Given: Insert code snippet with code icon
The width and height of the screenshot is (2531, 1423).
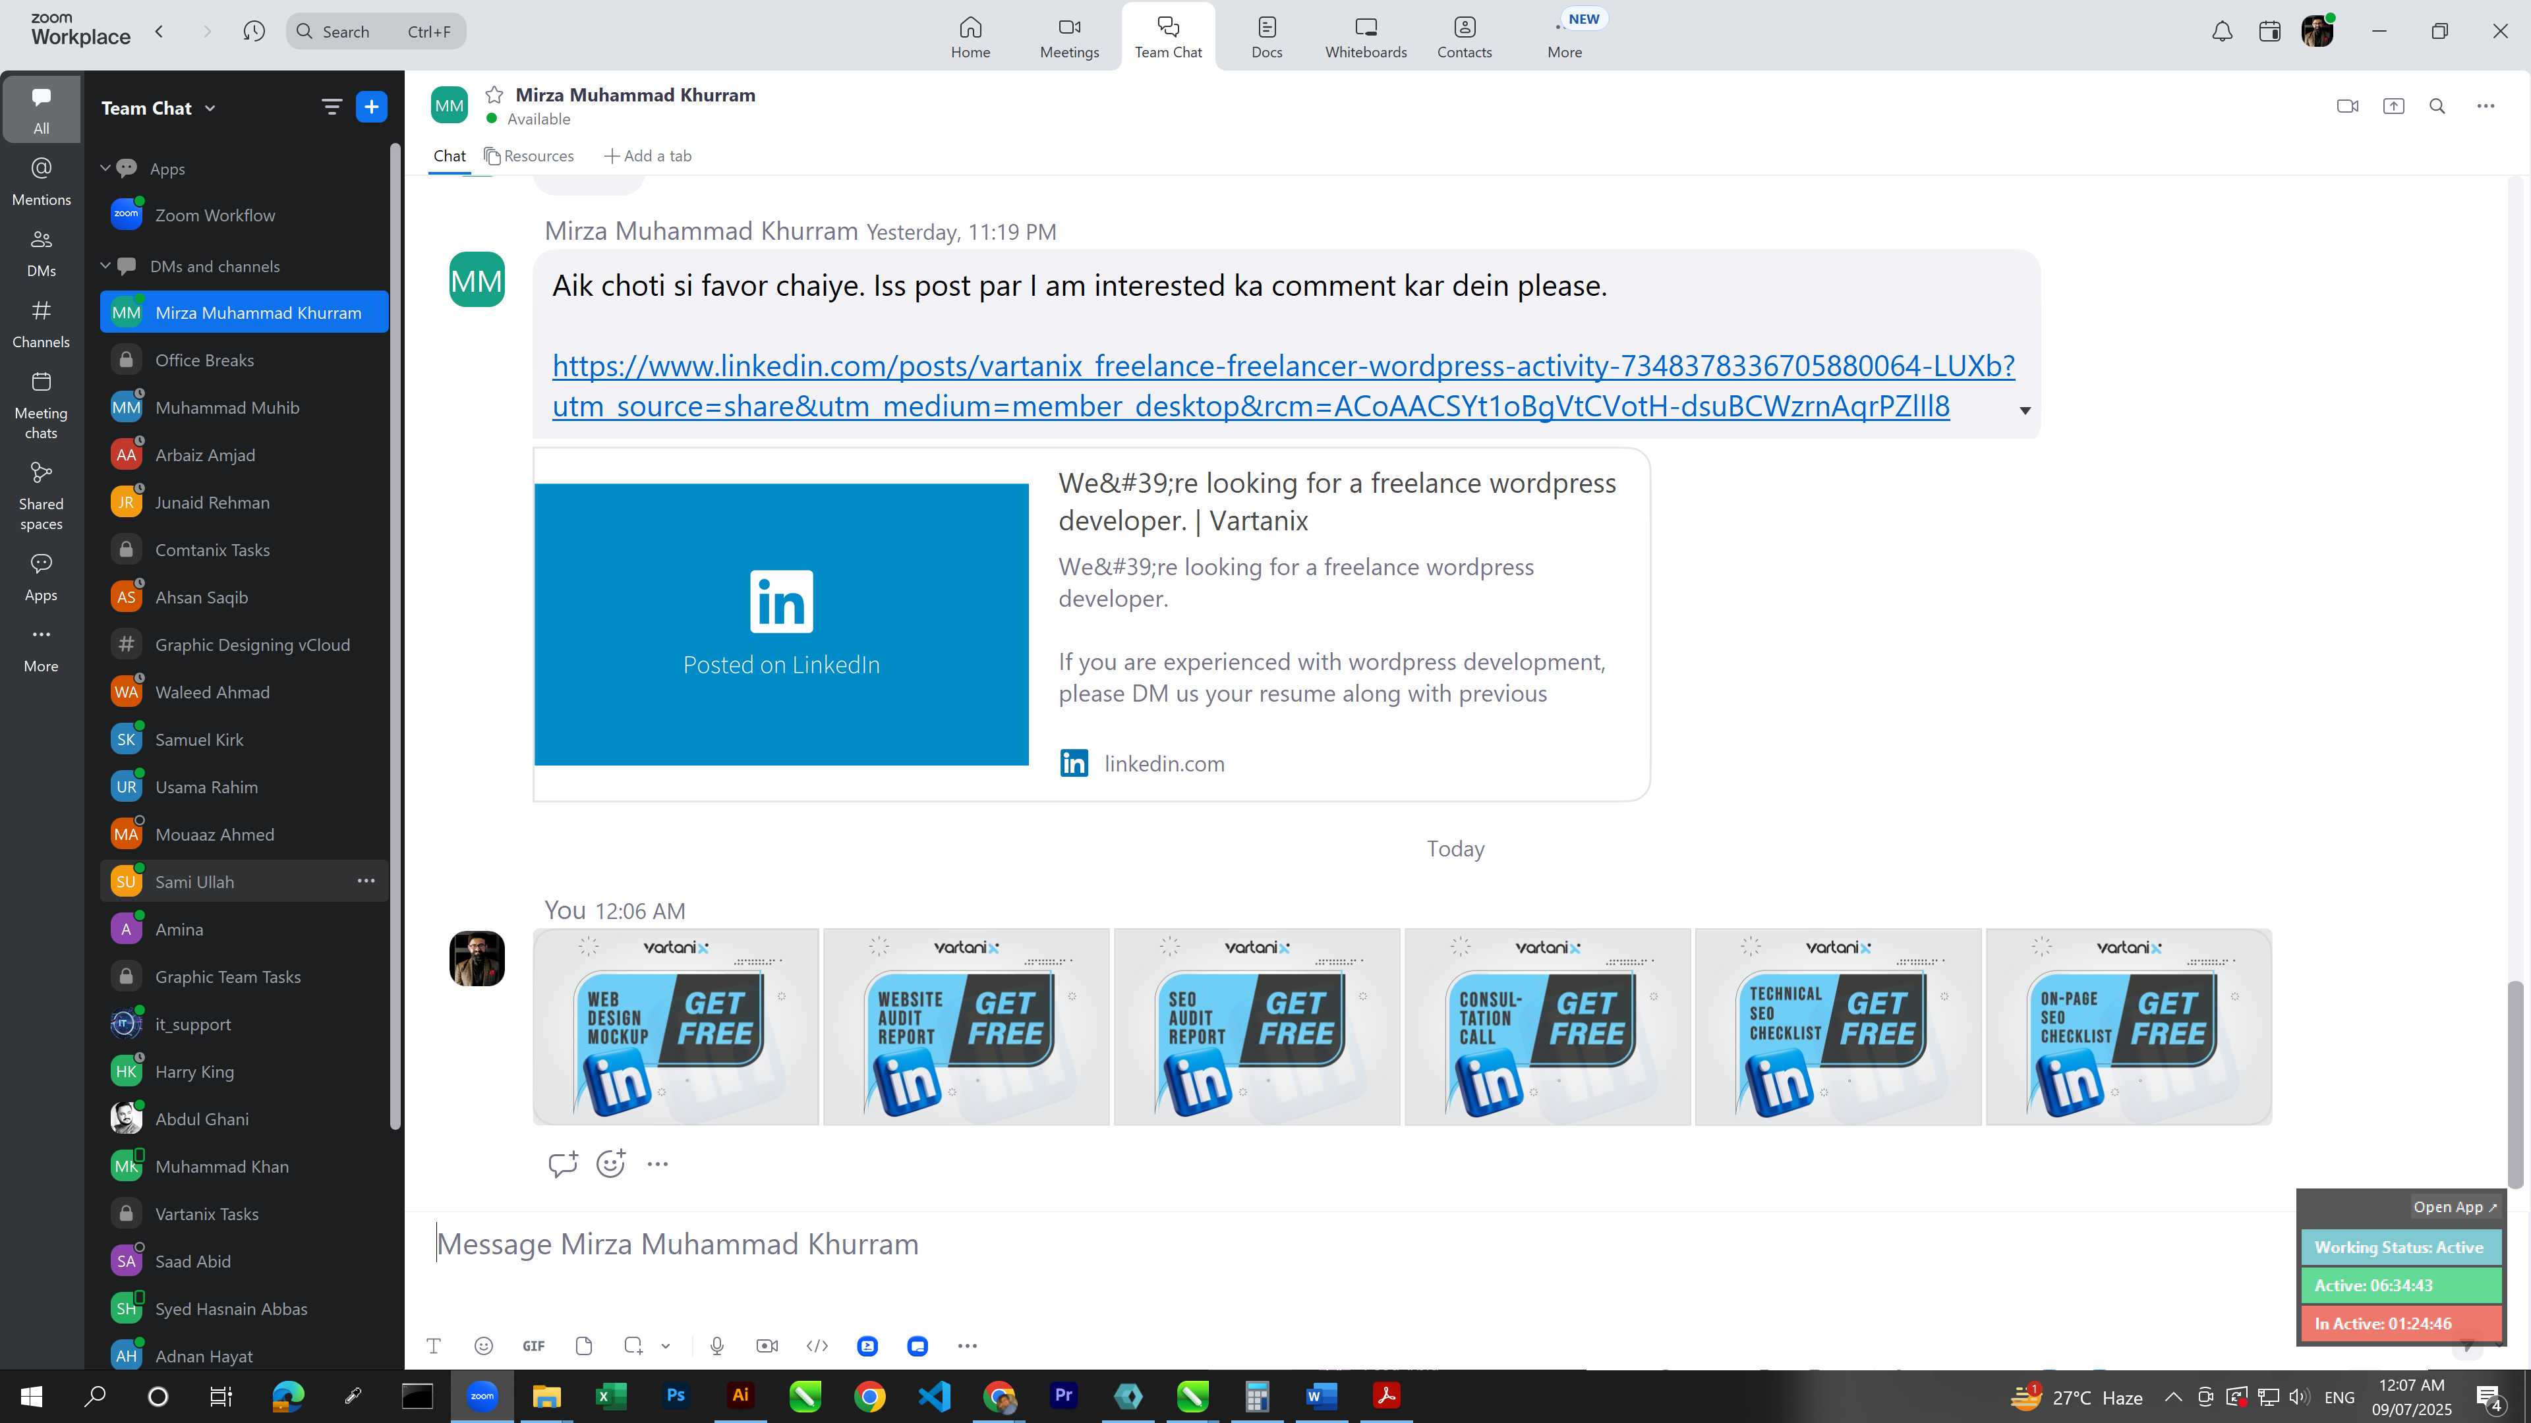Looking at the screenshot, I should coord(817,1345).
